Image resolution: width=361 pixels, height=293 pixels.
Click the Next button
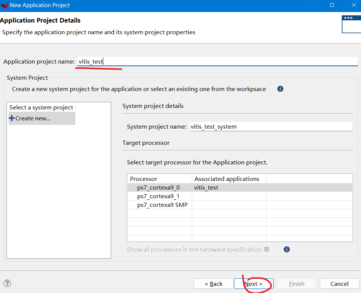coord(254,284)
